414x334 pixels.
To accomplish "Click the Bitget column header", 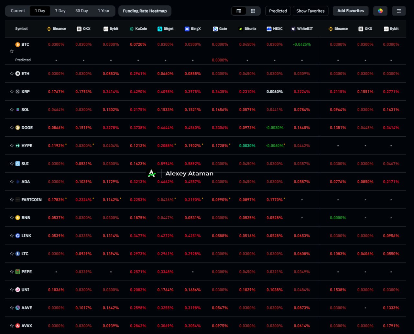I will 165,29.
